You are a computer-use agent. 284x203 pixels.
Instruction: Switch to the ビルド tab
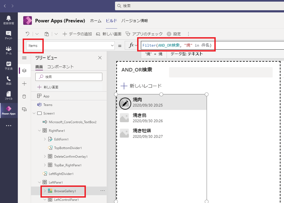[111, 21]
